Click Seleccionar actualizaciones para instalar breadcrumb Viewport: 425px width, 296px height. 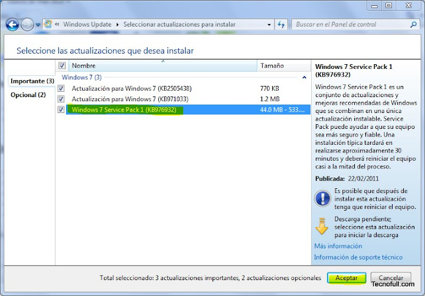click(179, 24)
